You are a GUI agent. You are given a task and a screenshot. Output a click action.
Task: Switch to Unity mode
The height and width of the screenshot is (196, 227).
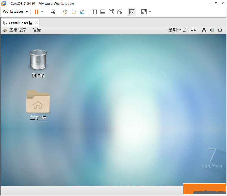click(x=120, y=12)
